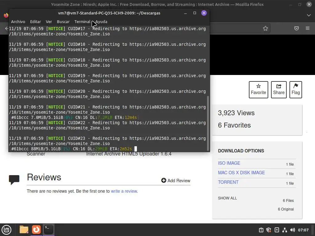The height and width of the screenshot is (236, 315).
Task: Click the '3,923 Views' text
Action: click(236, 113)
